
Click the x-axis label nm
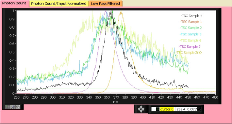(x=116, y=102)
